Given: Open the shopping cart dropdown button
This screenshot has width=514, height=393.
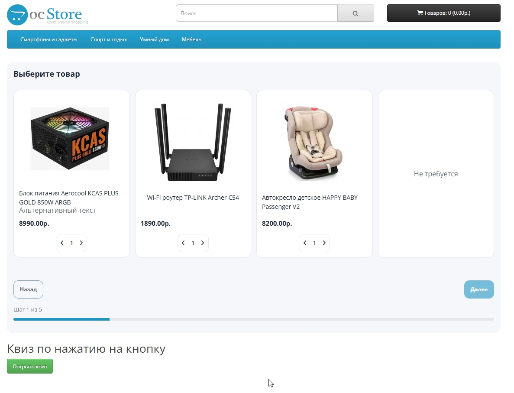Looking at the screenshot, I should point(443,13).
